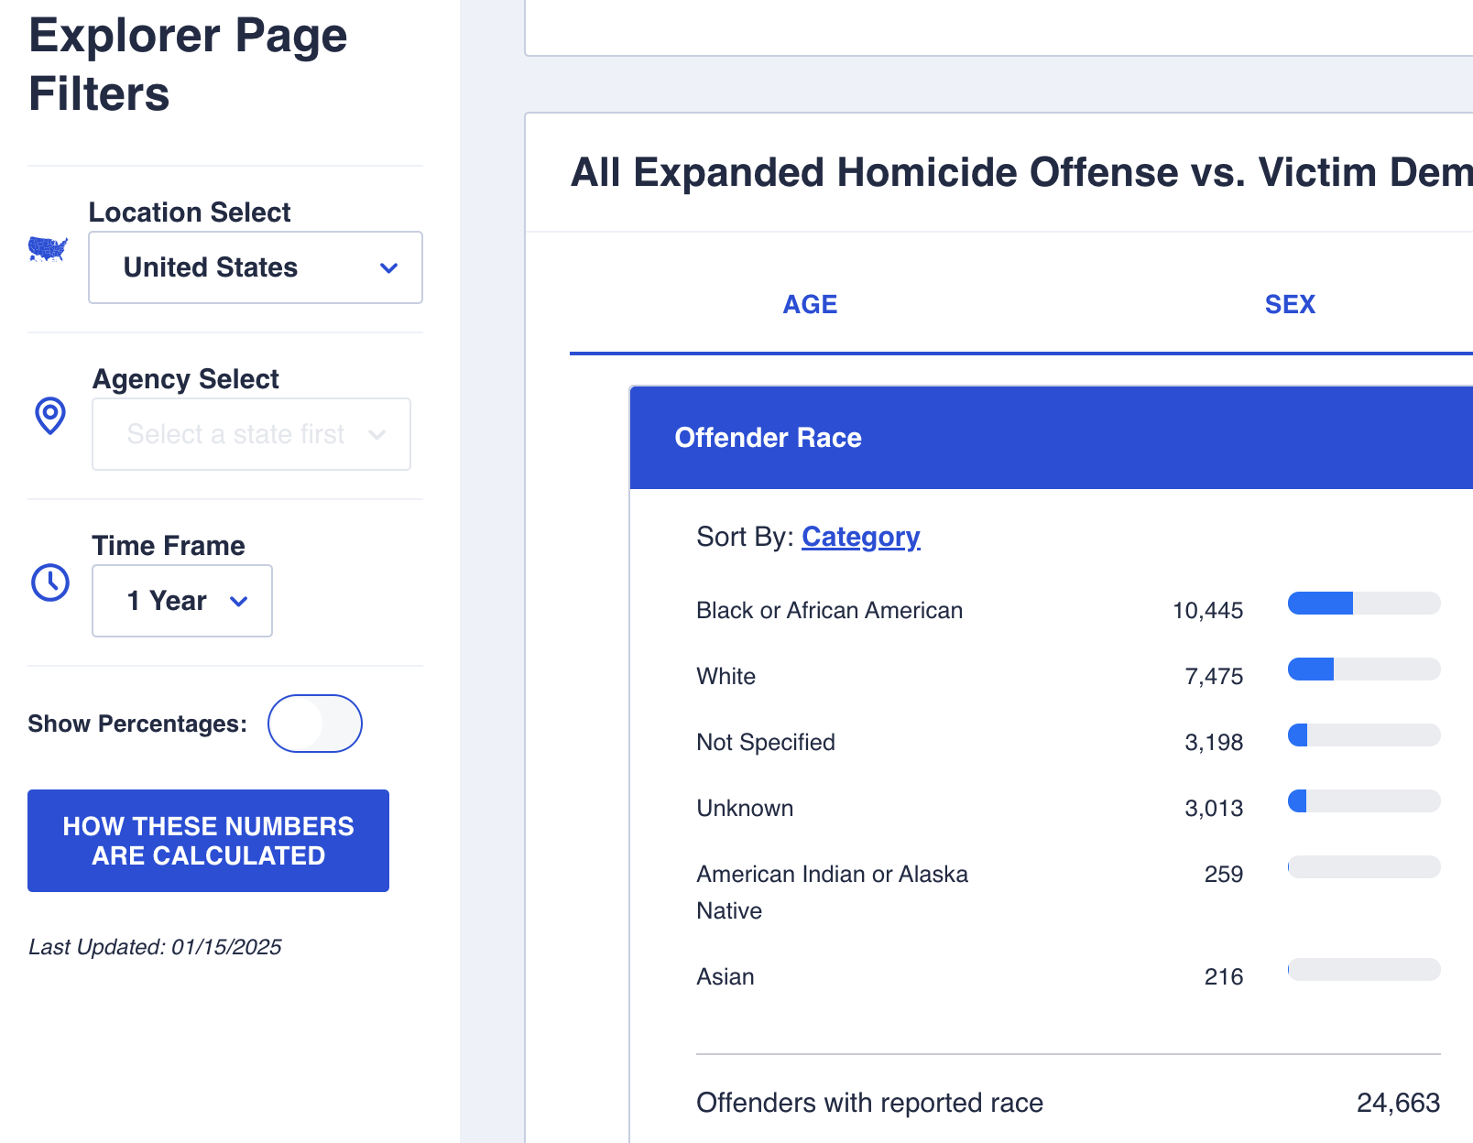This screenshot has width=1473, height=1143.
Task: Click the Time Frame label
Action: tap(169, 546)
